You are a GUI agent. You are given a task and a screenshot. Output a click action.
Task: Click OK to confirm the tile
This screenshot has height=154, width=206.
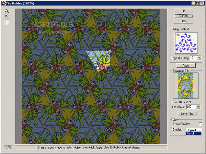point(184,11)
